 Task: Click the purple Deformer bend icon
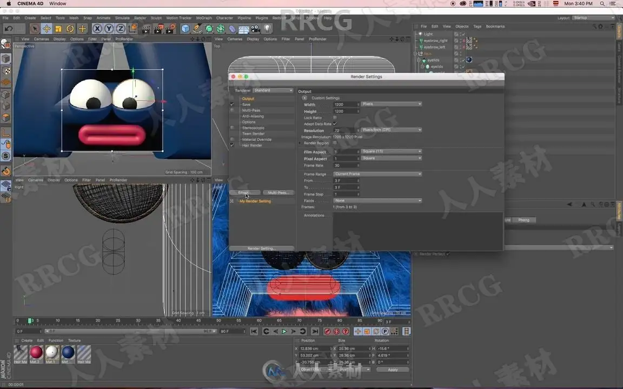[x=232, y=29]
